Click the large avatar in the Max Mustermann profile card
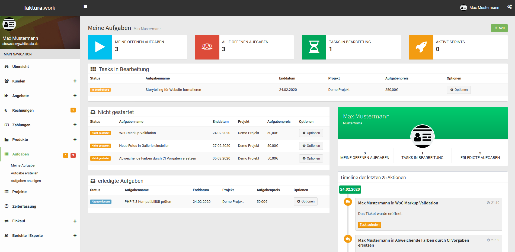Screen dimensions: 515x252 (422, 136)
